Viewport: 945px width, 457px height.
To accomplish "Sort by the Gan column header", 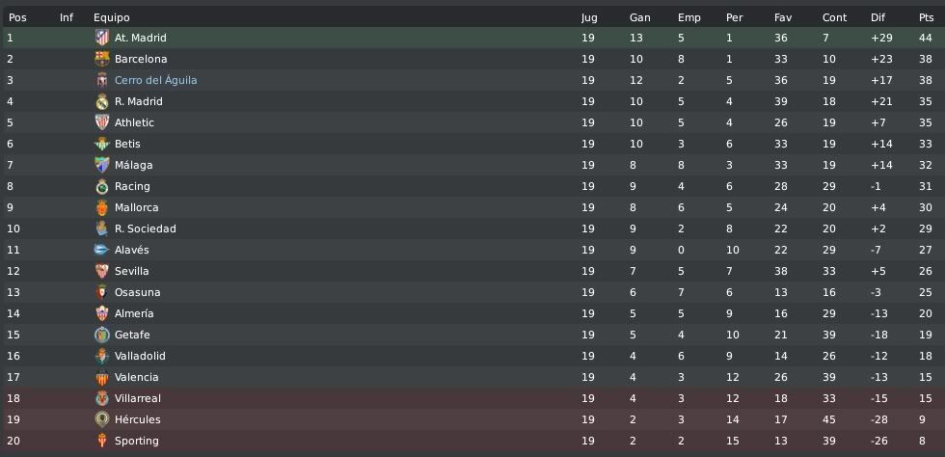I will tap(639, 17).
